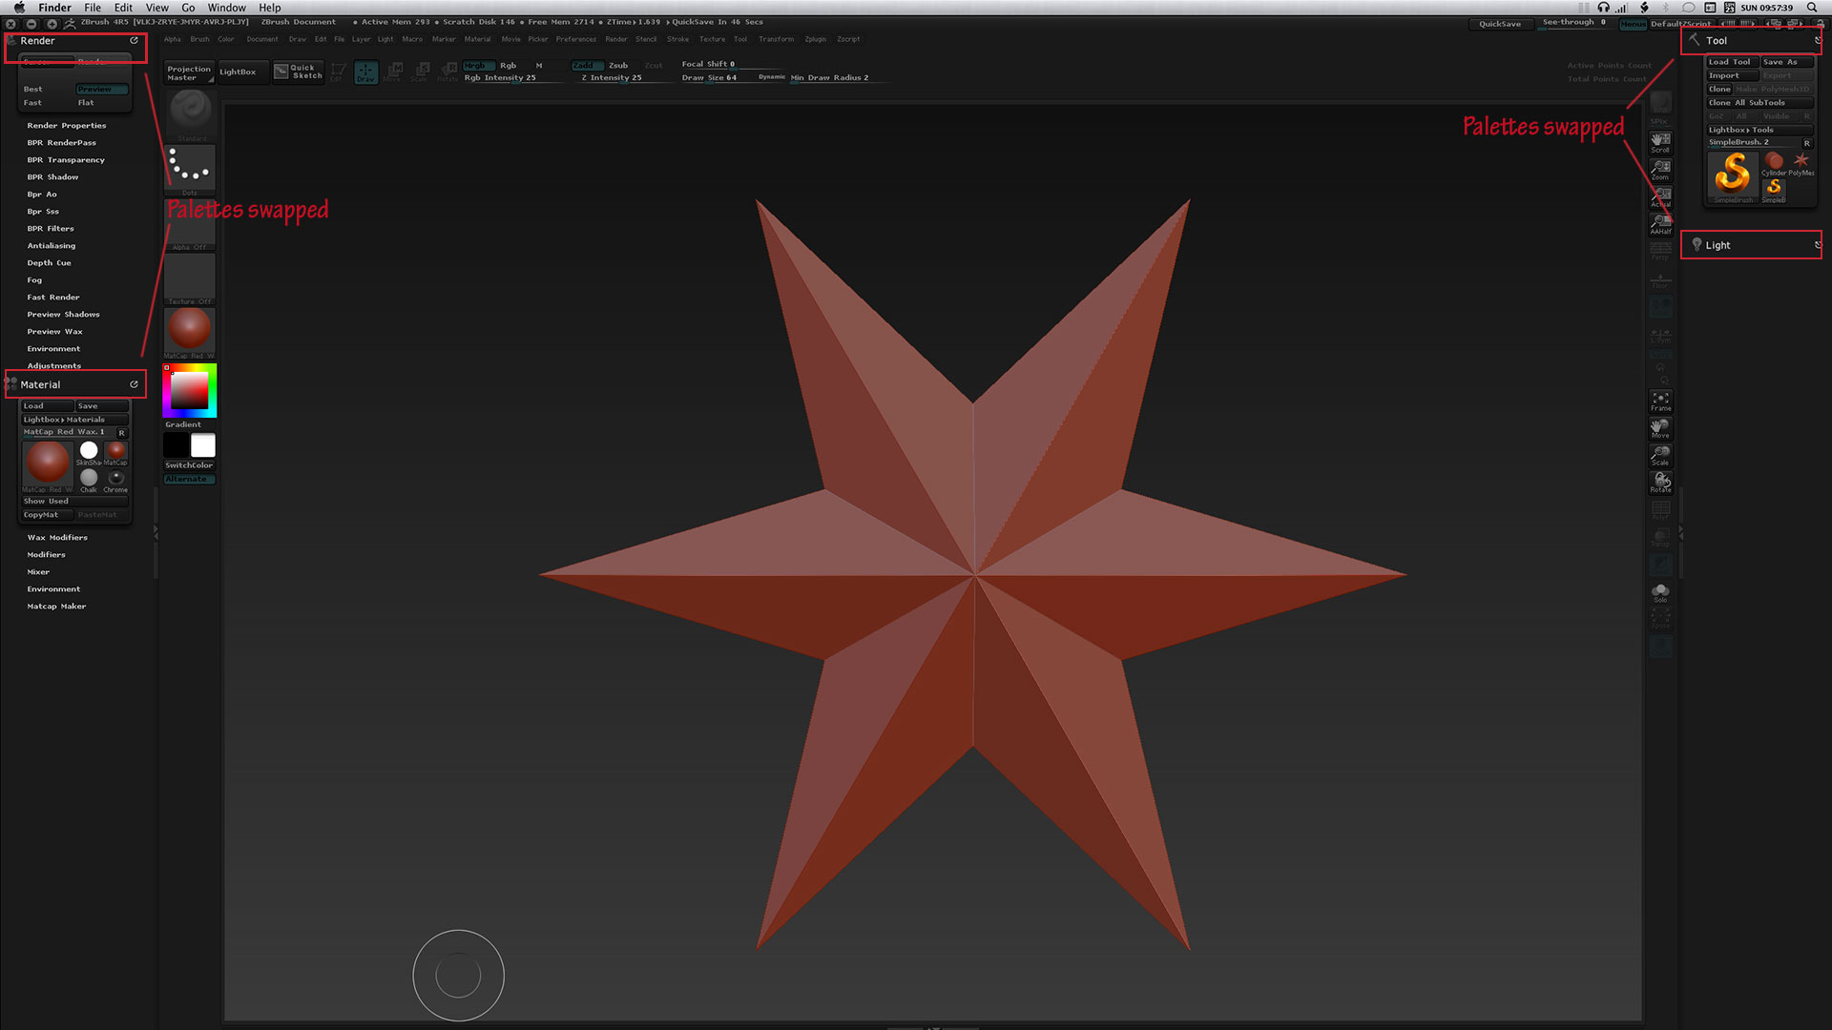This screenshot has width=1832, height=1030.
Task: Select the PolyMesh star tool thumbnail
Action: click(x=1801, y=162)
